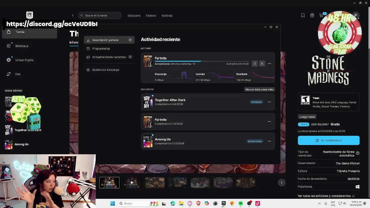Open the shopping cart icon
Viewport: 370px width, 208px height.
[x=321, y=16]
